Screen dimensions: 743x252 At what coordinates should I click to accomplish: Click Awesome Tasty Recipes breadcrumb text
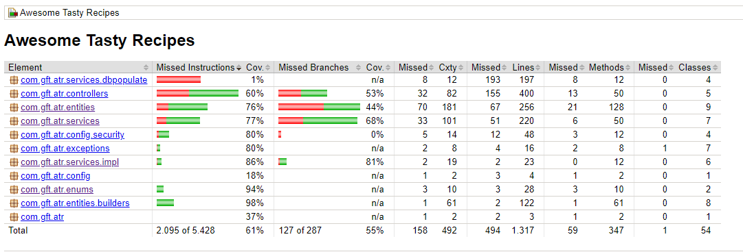click(x=69, y=13)
